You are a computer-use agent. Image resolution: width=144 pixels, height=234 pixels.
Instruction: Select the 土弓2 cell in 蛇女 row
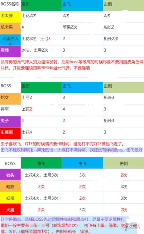41,99
